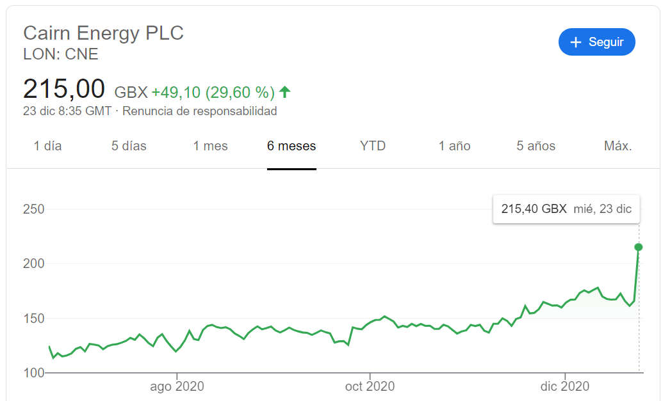This screenshot has width=663, height=401.
Task: View the 1 año price history
Action: point(454,146)
